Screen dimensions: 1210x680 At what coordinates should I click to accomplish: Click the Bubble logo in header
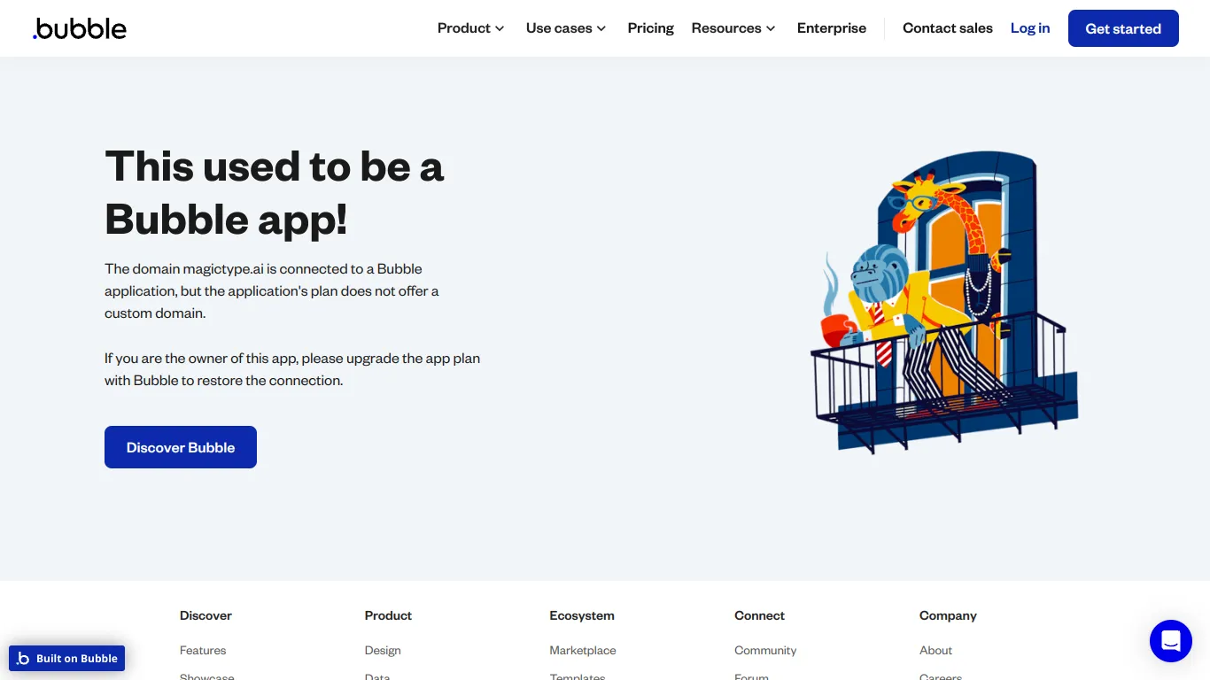(80, 28)
